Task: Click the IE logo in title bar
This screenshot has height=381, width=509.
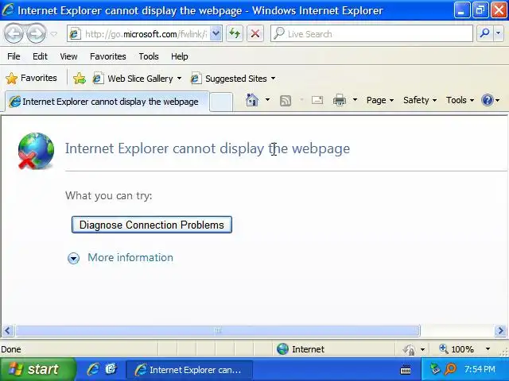Action: point(8,10)
